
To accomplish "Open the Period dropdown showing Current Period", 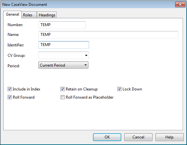I will (63, 65).
